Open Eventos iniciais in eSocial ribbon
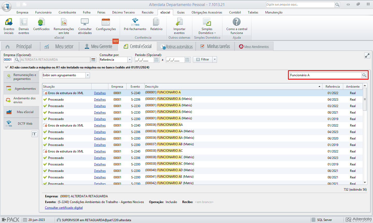Image resolution: width=373 pixels, height=223 pixels. pos(9,26)
